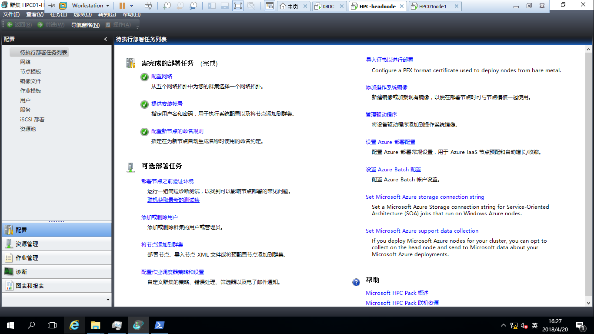594x334 pixels.
Task: Open the 选项(O) menu
Action: click(82, 14)
